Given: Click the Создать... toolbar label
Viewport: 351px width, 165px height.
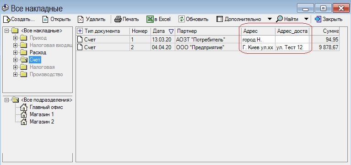Looking at the screenshot, I should tap(23, 19).
